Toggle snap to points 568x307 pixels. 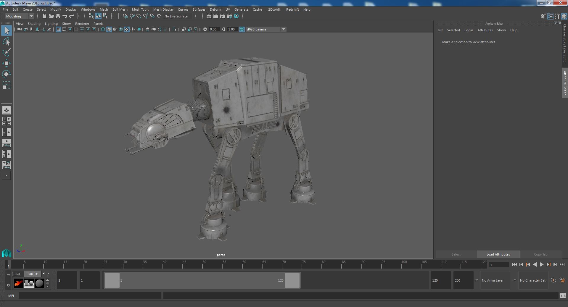tap(139, 16)
